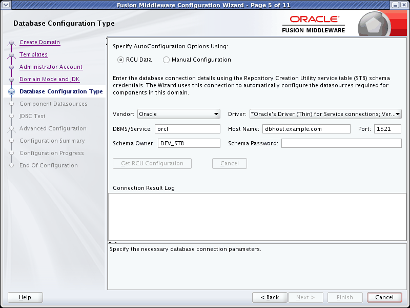This screenshot has height=308, width=410.
Task: Close the Configuration Wizard window
Action: tap(404, 5)
